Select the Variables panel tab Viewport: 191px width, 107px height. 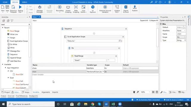tap(36, 92)
